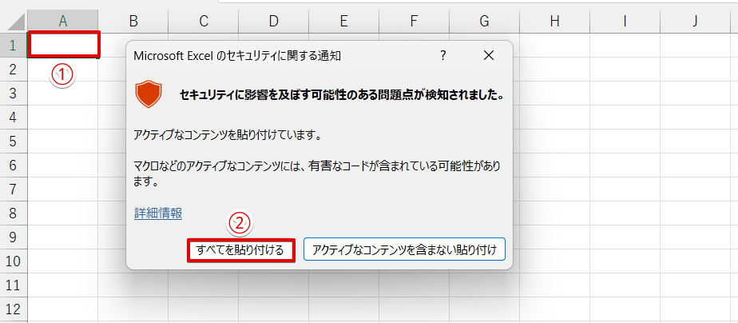Select row 10 header
This screenshot has height=323, width=738.
click(x=14, y=261)
